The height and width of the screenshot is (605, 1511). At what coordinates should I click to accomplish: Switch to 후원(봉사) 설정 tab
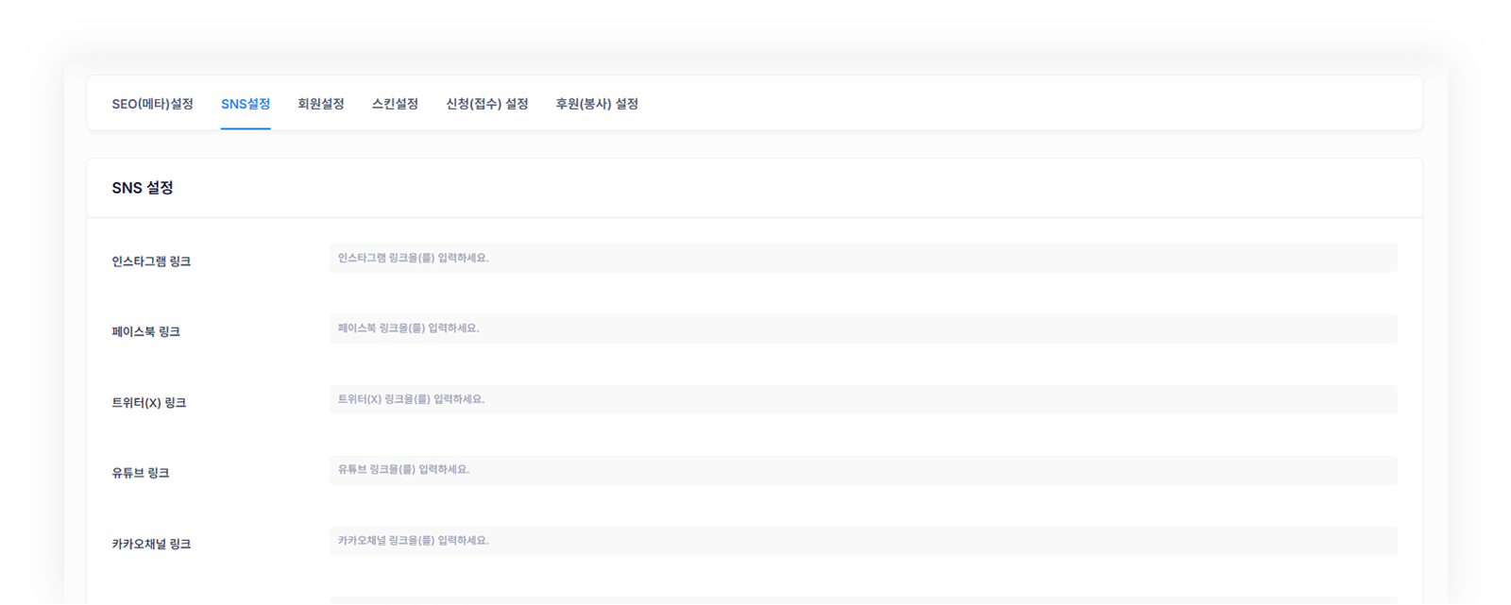[x=597, y=104]
